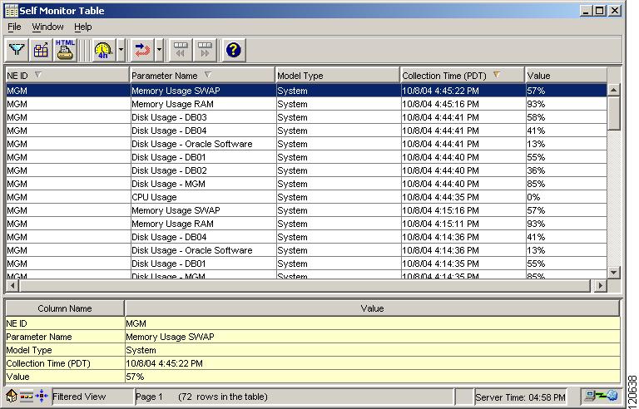Click the export table grid icon
This screenshot has width=639, height=409.
[x=41, y=50]
